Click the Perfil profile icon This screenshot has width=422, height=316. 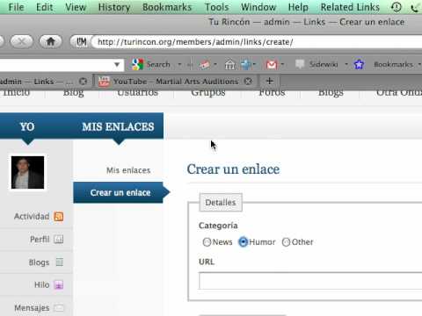point(59,240)
